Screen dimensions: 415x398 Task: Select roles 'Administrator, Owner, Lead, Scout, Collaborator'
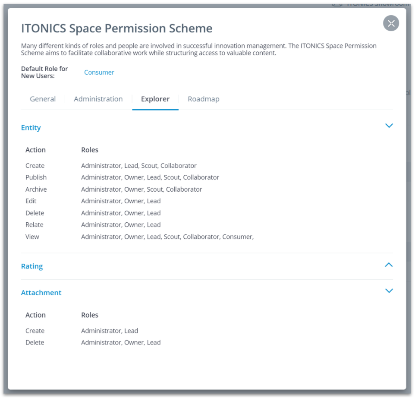tap(150, 177)
